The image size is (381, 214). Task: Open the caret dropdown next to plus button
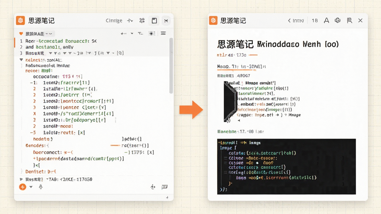click(x=31, y=187)
